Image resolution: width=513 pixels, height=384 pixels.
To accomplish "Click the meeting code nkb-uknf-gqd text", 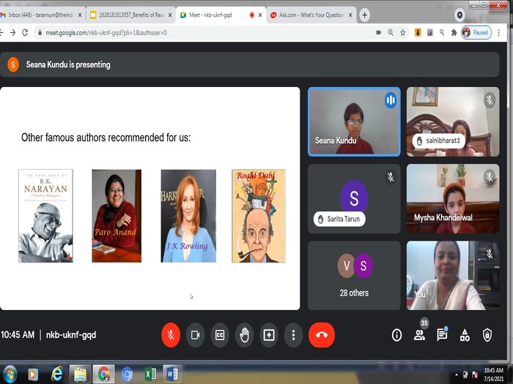I will (71, 335).
